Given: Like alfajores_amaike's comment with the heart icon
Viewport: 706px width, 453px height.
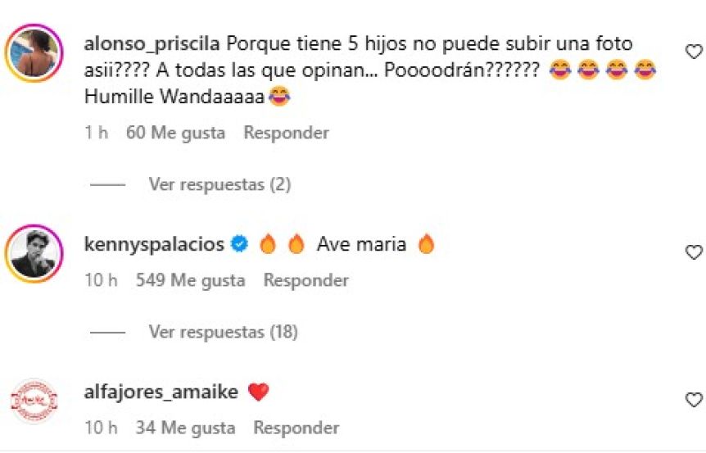Looking at the screenshot, I should click(694, 400).
